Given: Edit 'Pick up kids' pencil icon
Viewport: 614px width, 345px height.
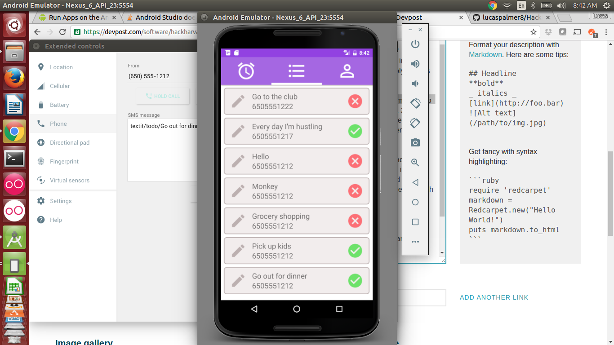Looking at the screenshot, I should click(x=238, y=251).
